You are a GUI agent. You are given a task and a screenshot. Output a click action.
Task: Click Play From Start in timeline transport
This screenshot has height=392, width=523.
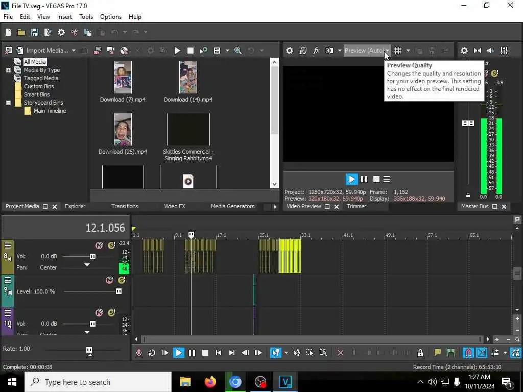coord(165,353)
